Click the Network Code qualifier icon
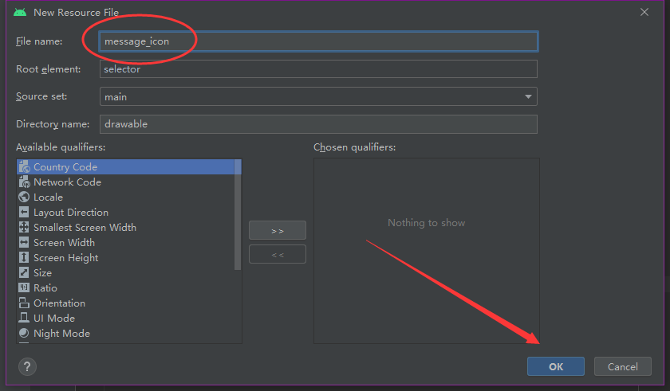Image resolution: width=670 pixels, height=391 pixels. 24,182
